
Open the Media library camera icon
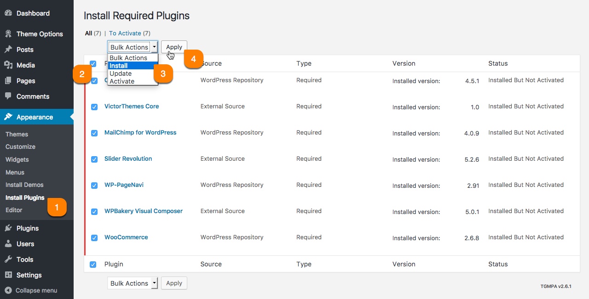10,65
